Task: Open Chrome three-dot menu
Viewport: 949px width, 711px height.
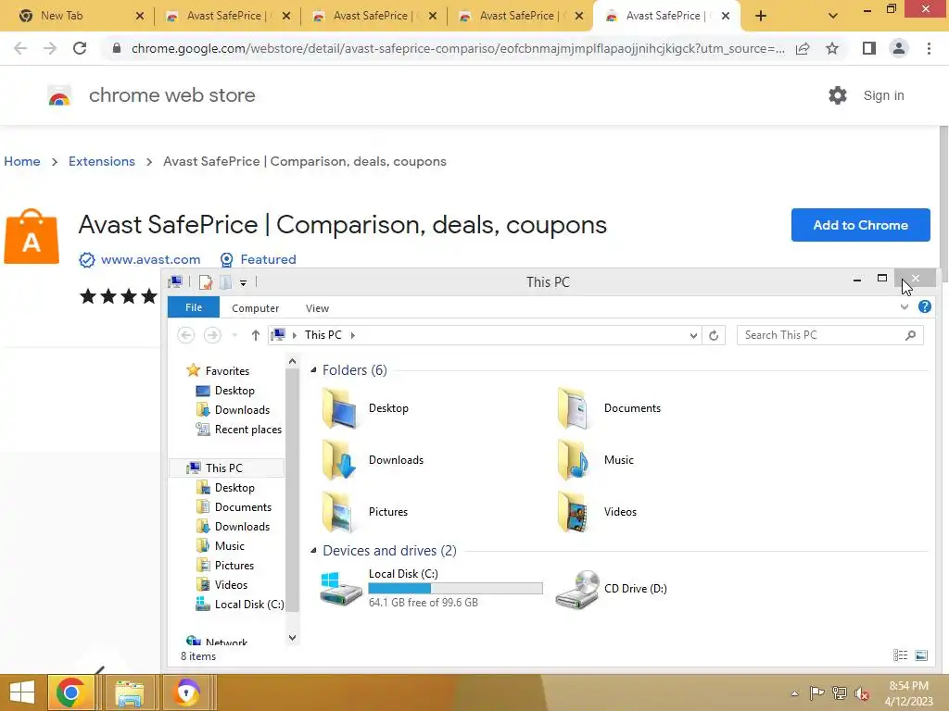Action: (x=929, y=48)
